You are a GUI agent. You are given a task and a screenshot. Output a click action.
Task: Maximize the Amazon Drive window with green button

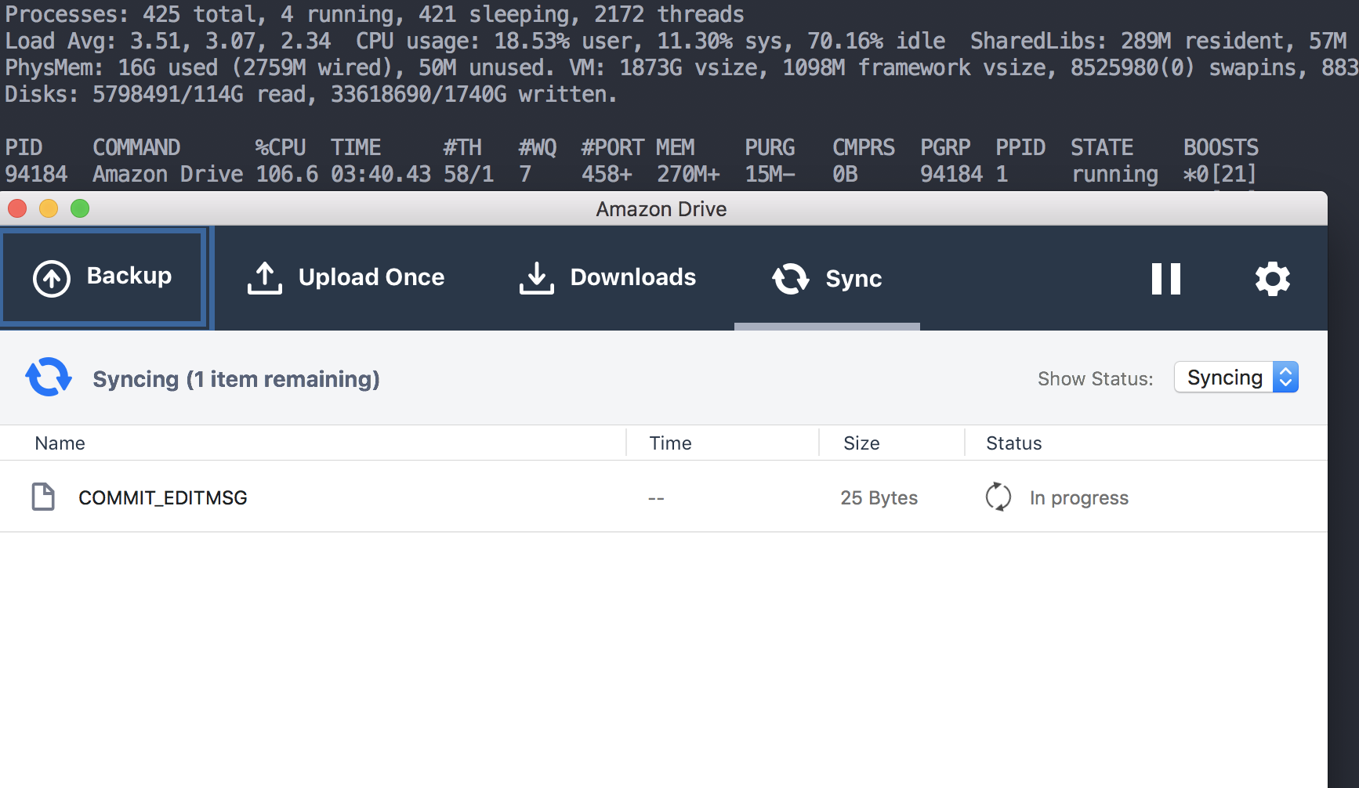point(80,208)
